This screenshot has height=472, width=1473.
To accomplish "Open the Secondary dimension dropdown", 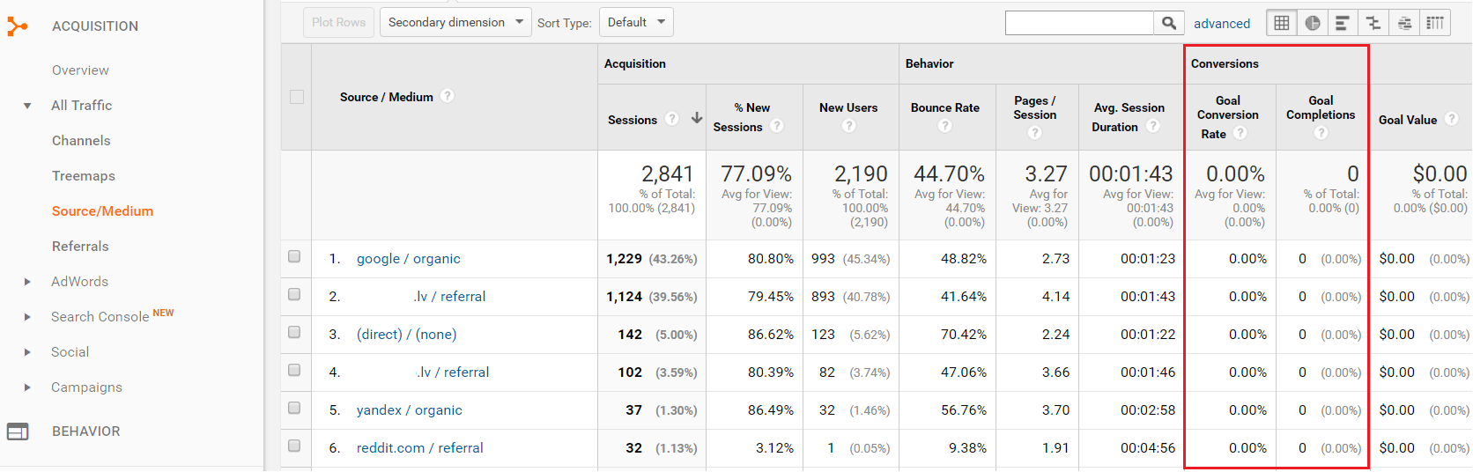I will 455,22.
